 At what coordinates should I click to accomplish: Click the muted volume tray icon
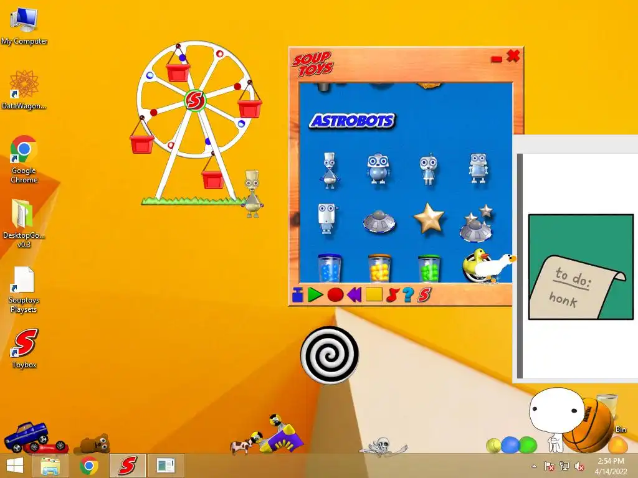point(579,466)
